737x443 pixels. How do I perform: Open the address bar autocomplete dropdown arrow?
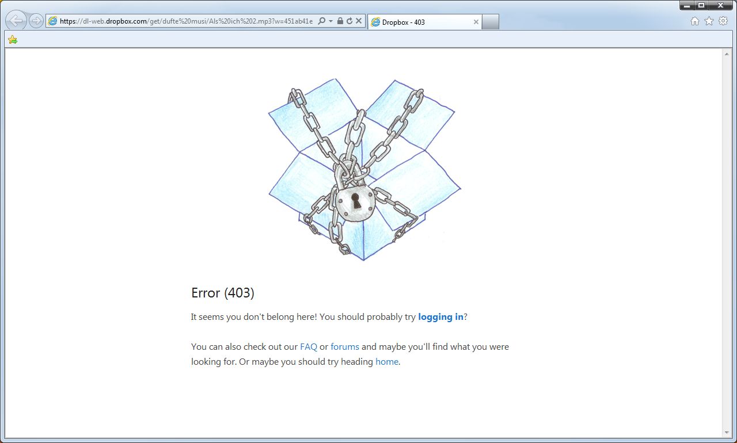tap(331, 21)
